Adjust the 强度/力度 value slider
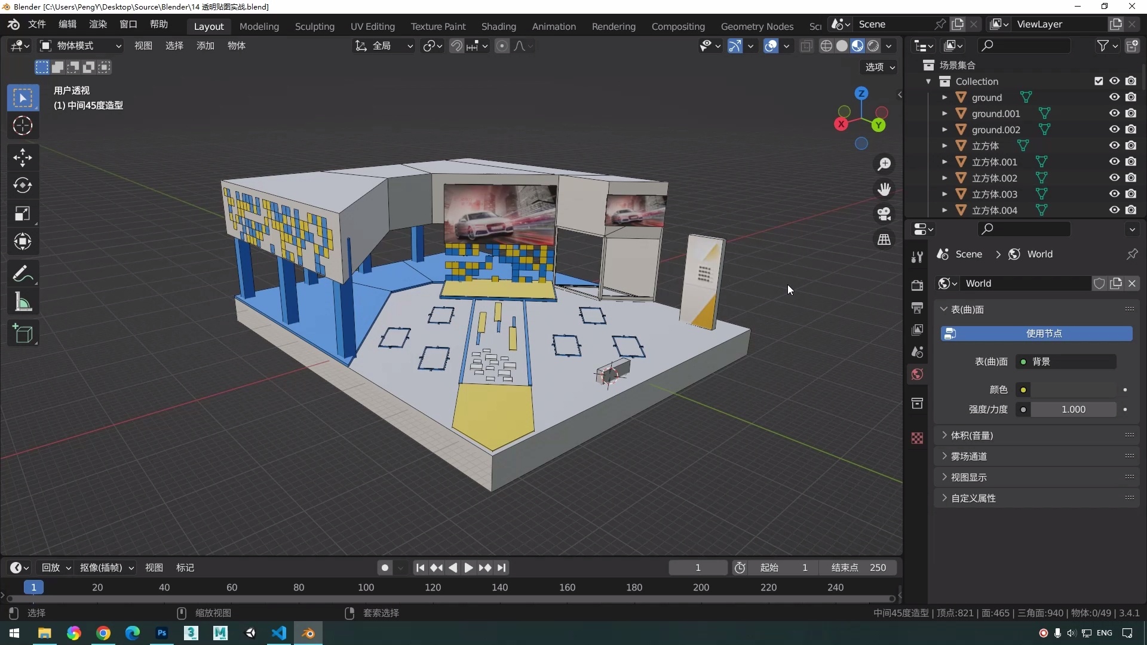Viewport: 1147px width, 645px height. point(1073,410)
